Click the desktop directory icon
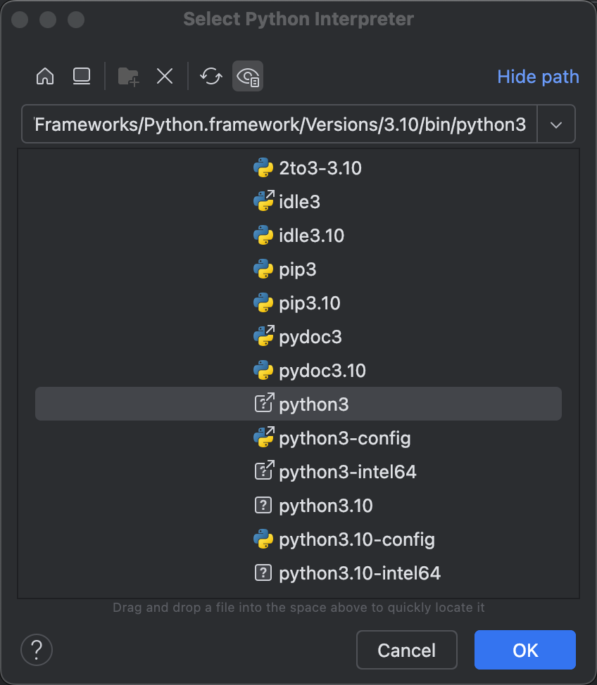Image resolution: width=597 pixels, height=685 pixels. 82,77
